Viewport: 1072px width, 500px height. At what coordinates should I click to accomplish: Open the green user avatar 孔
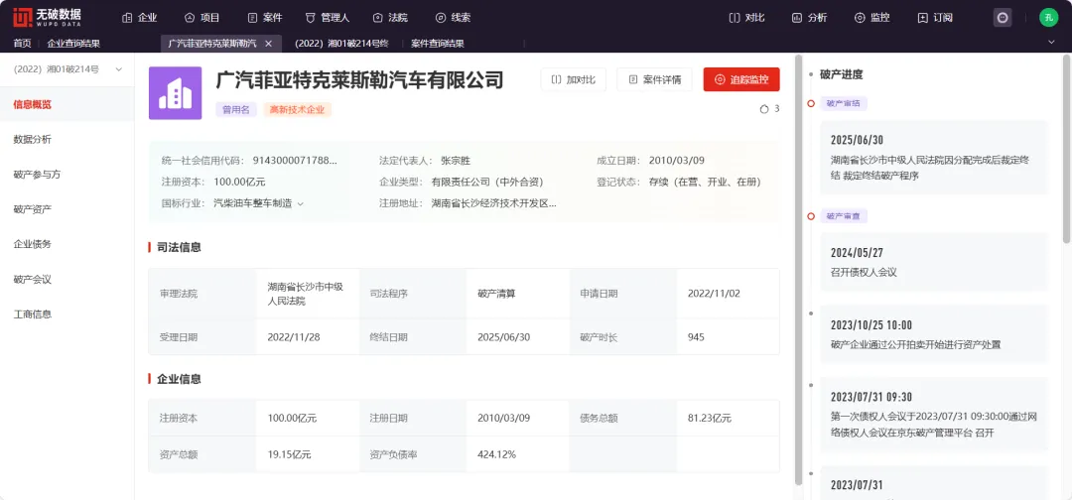[x=1049, y=18]
